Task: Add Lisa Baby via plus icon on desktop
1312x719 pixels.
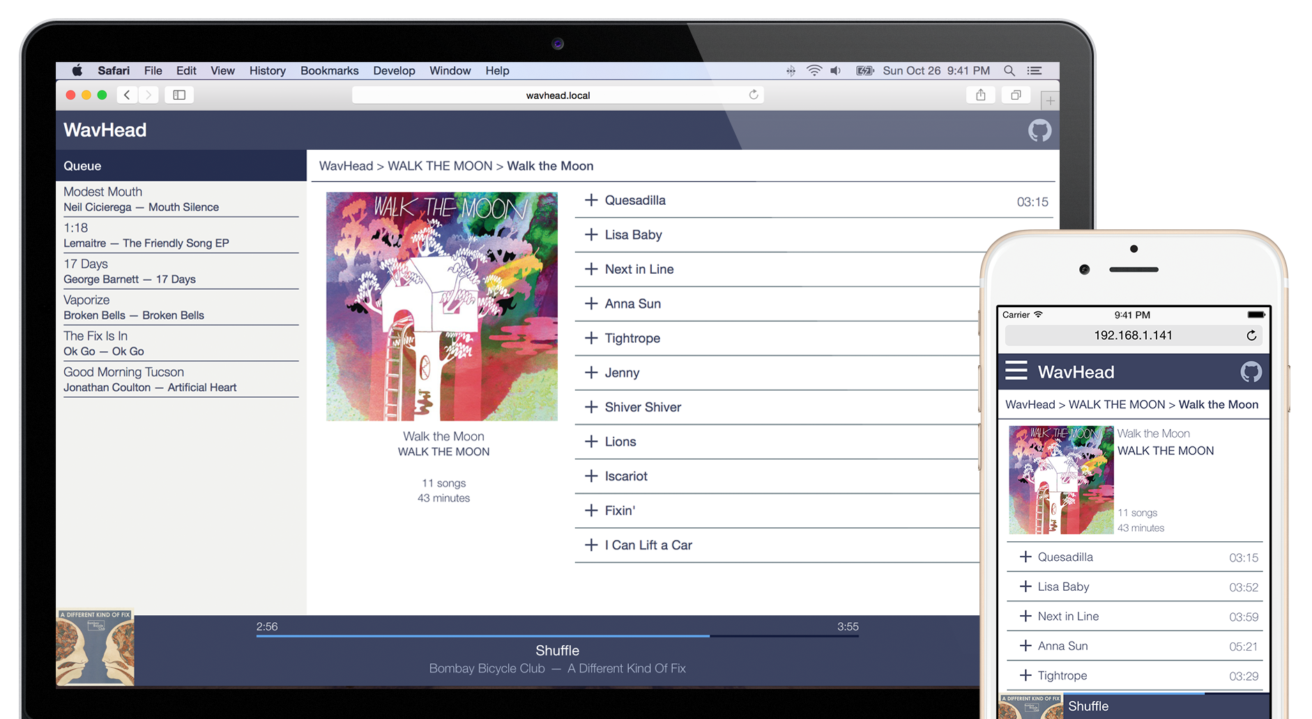Action: click(591, 235)
